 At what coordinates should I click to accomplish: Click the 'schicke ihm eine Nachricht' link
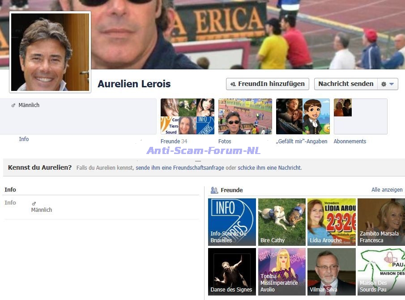[270, 168]
